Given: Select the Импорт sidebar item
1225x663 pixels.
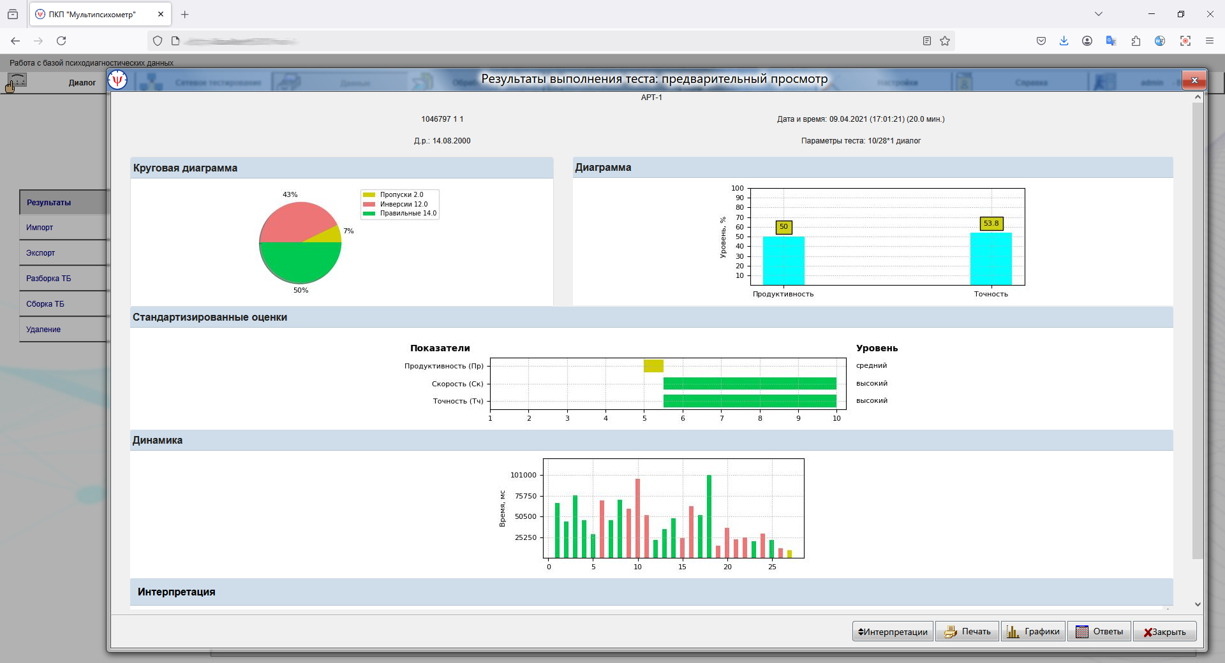Looking at the screenshot, I should tap(40, 228).
